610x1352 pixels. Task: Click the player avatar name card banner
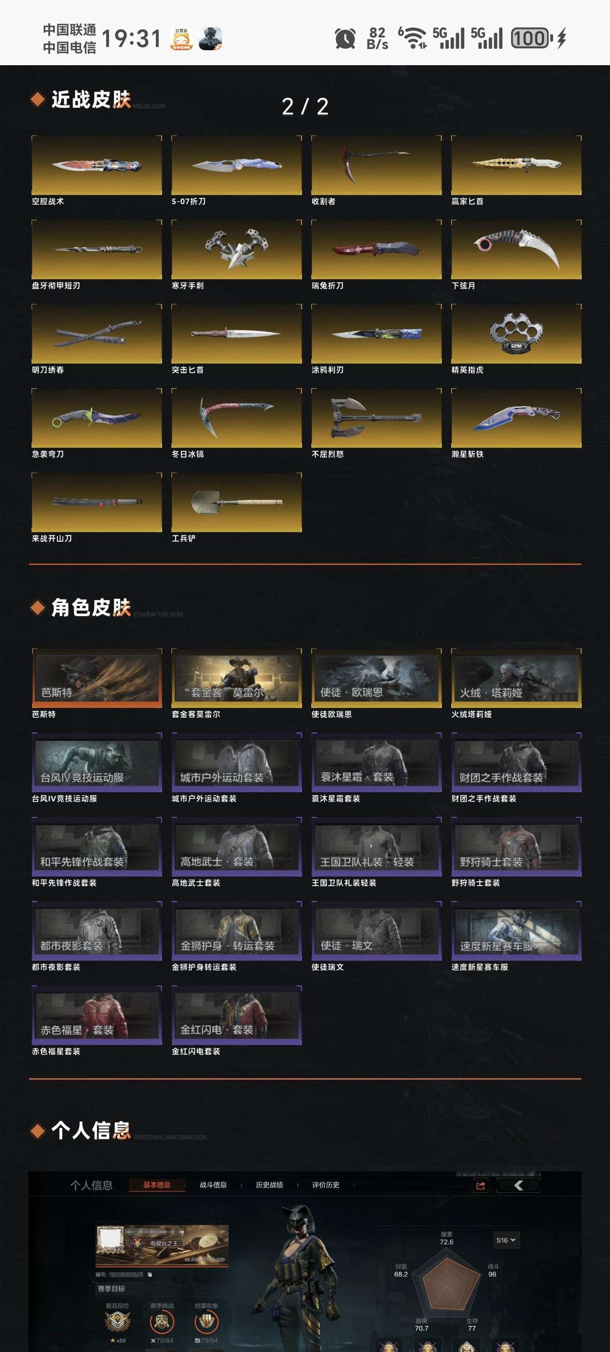point(162,1246)
